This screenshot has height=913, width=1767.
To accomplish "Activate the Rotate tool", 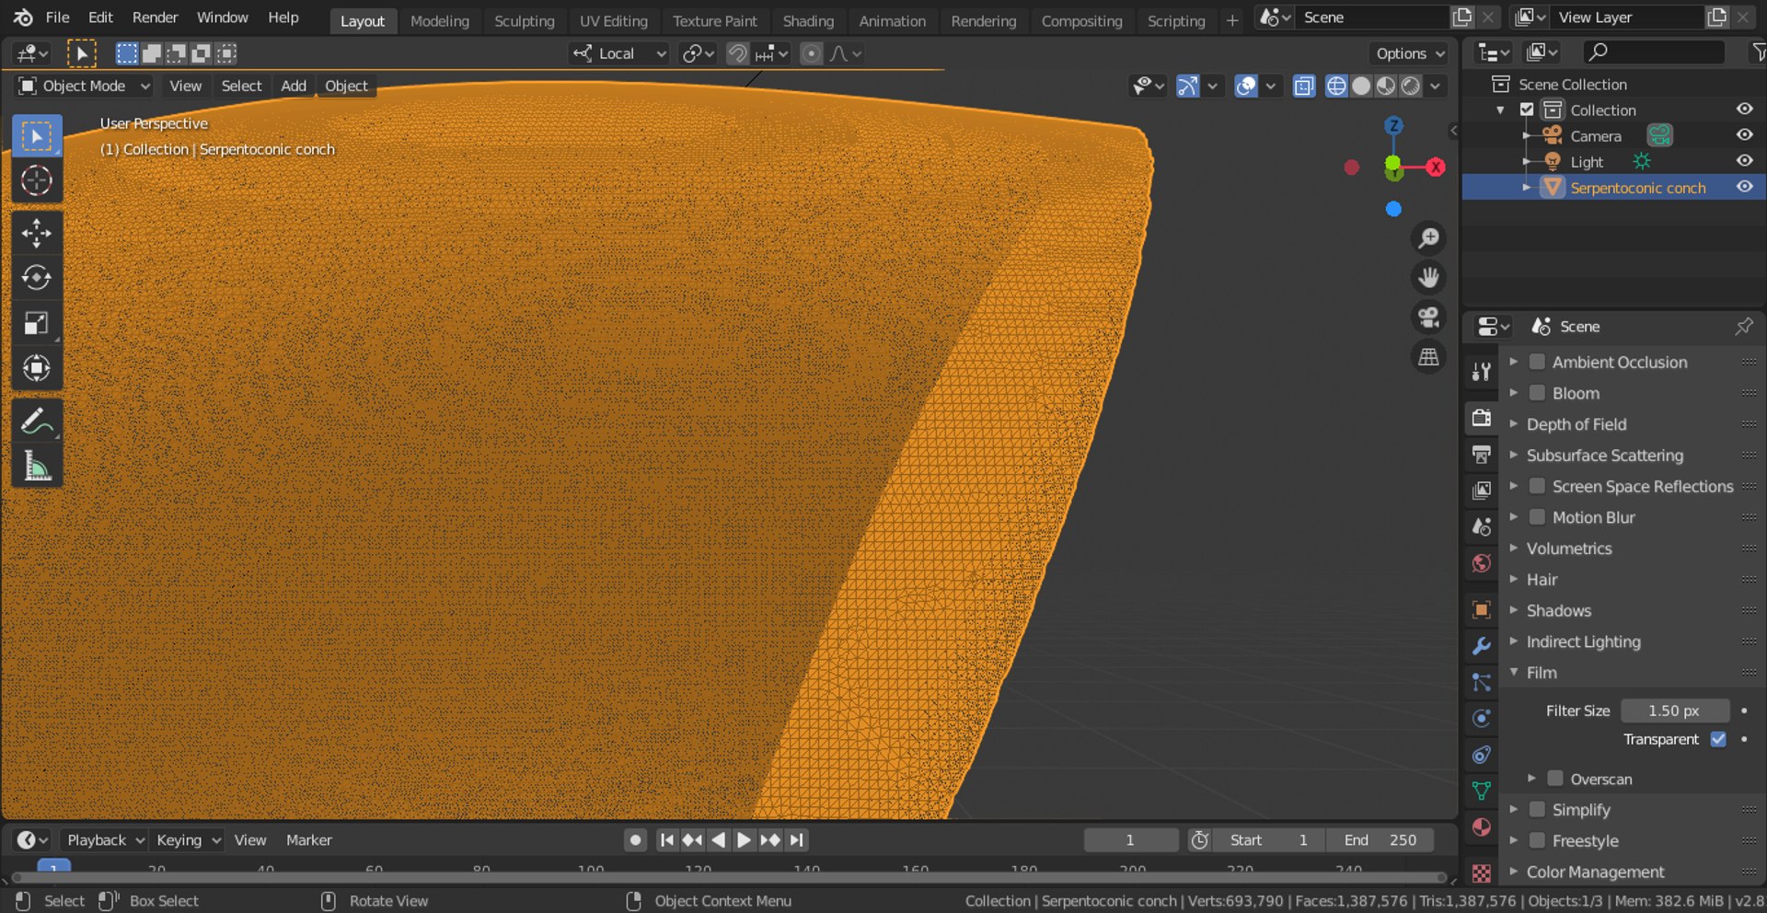I will (x=37, y=278).
